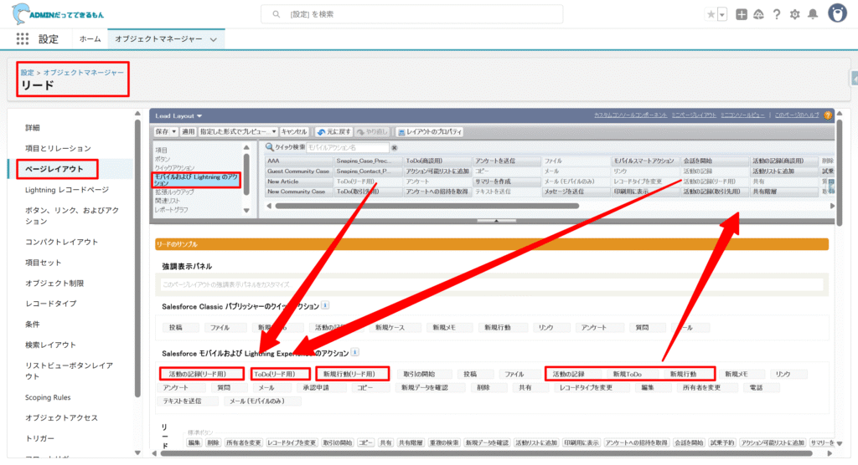858x465 pixels.
Task: Focus the クイック検索 input field
Action: click(x=348, y=147)
